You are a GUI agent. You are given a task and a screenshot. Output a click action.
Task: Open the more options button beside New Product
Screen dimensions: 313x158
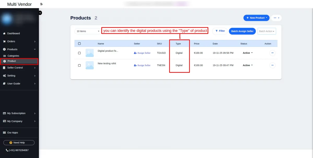276,18
